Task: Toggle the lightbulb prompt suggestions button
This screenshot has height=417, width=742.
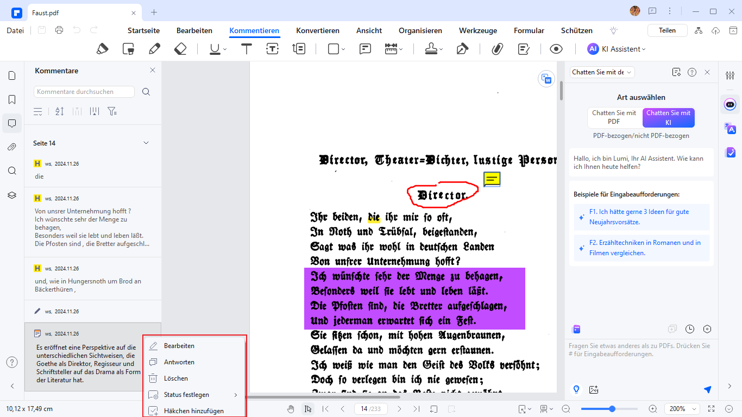Action: (577, 389)
